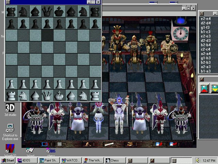Open the Start menu
This screenshot has height=164, width=218.
8,161
